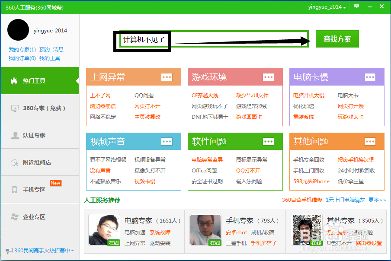
Task: Open 企业专区 via its Windows-style icon
Action: 15,217
